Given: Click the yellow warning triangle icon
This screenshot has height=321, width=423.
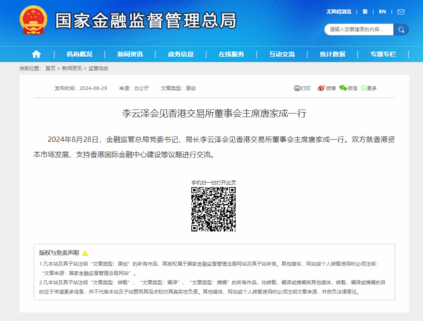Looking at the screenshot, I should (x=85, y=253).
